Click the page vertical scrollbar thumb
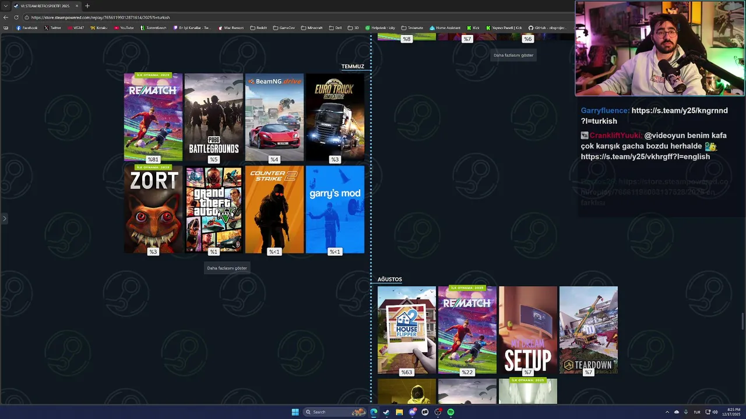This screenshot has width=746, height=419. (x=743, y=321)
